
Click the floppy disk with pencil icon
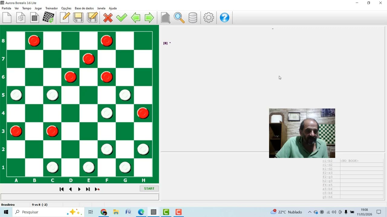tap(92, 18)
